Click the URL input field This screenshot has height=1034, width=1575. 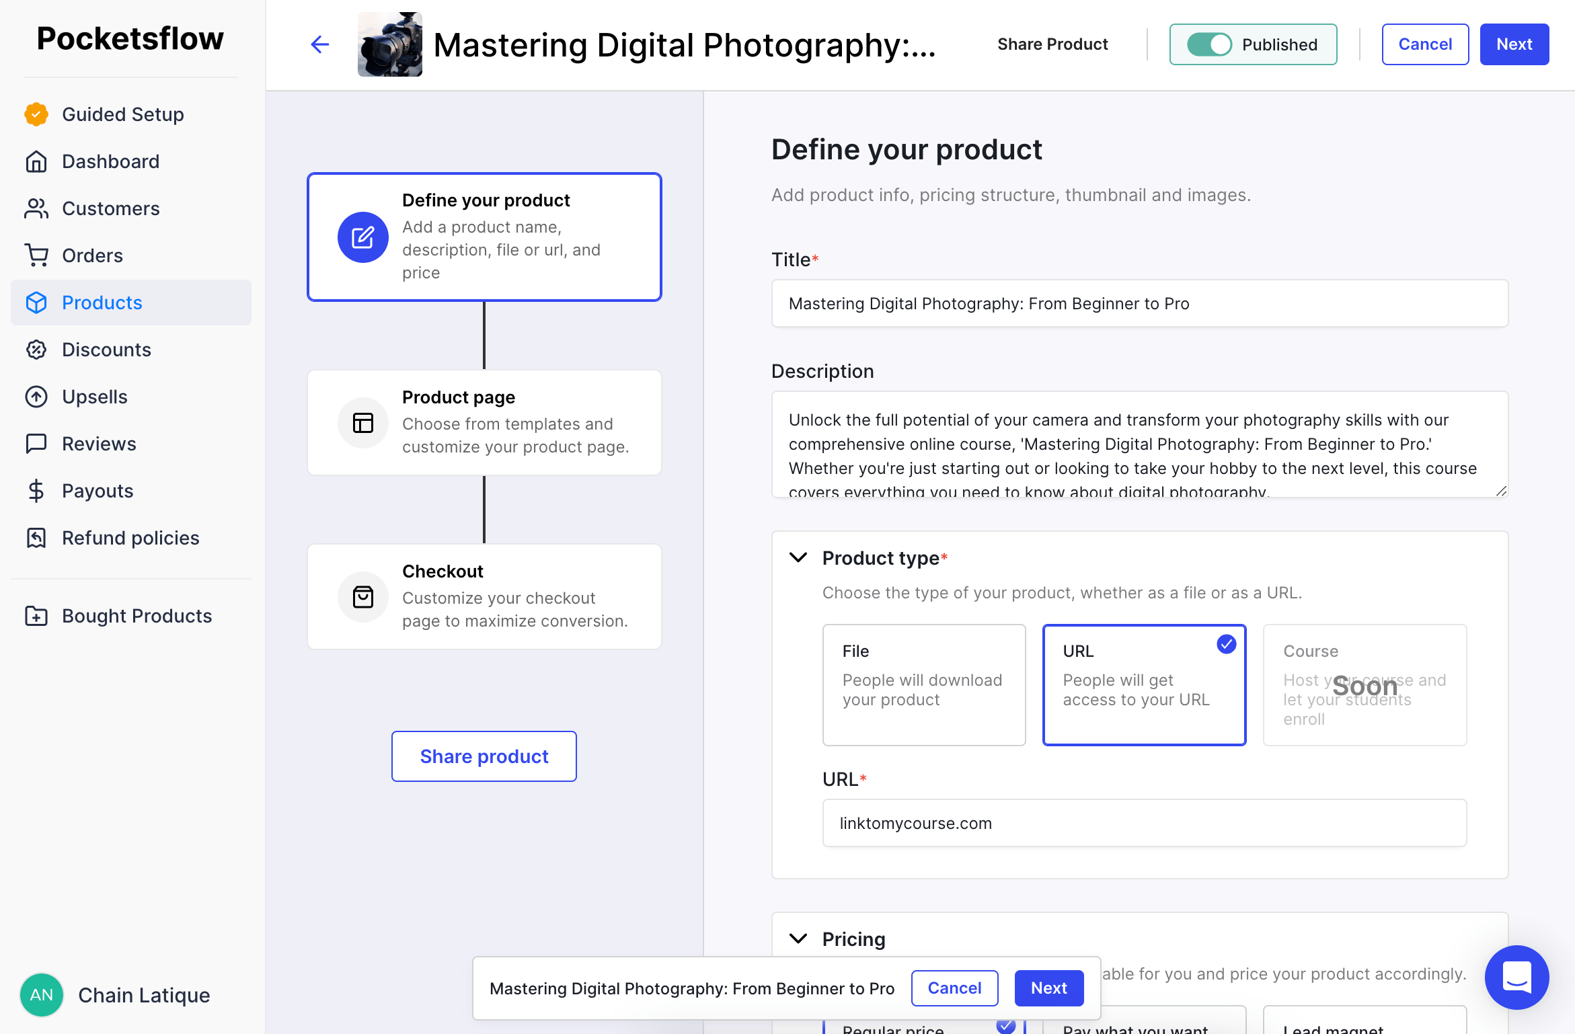[1145, 823]
